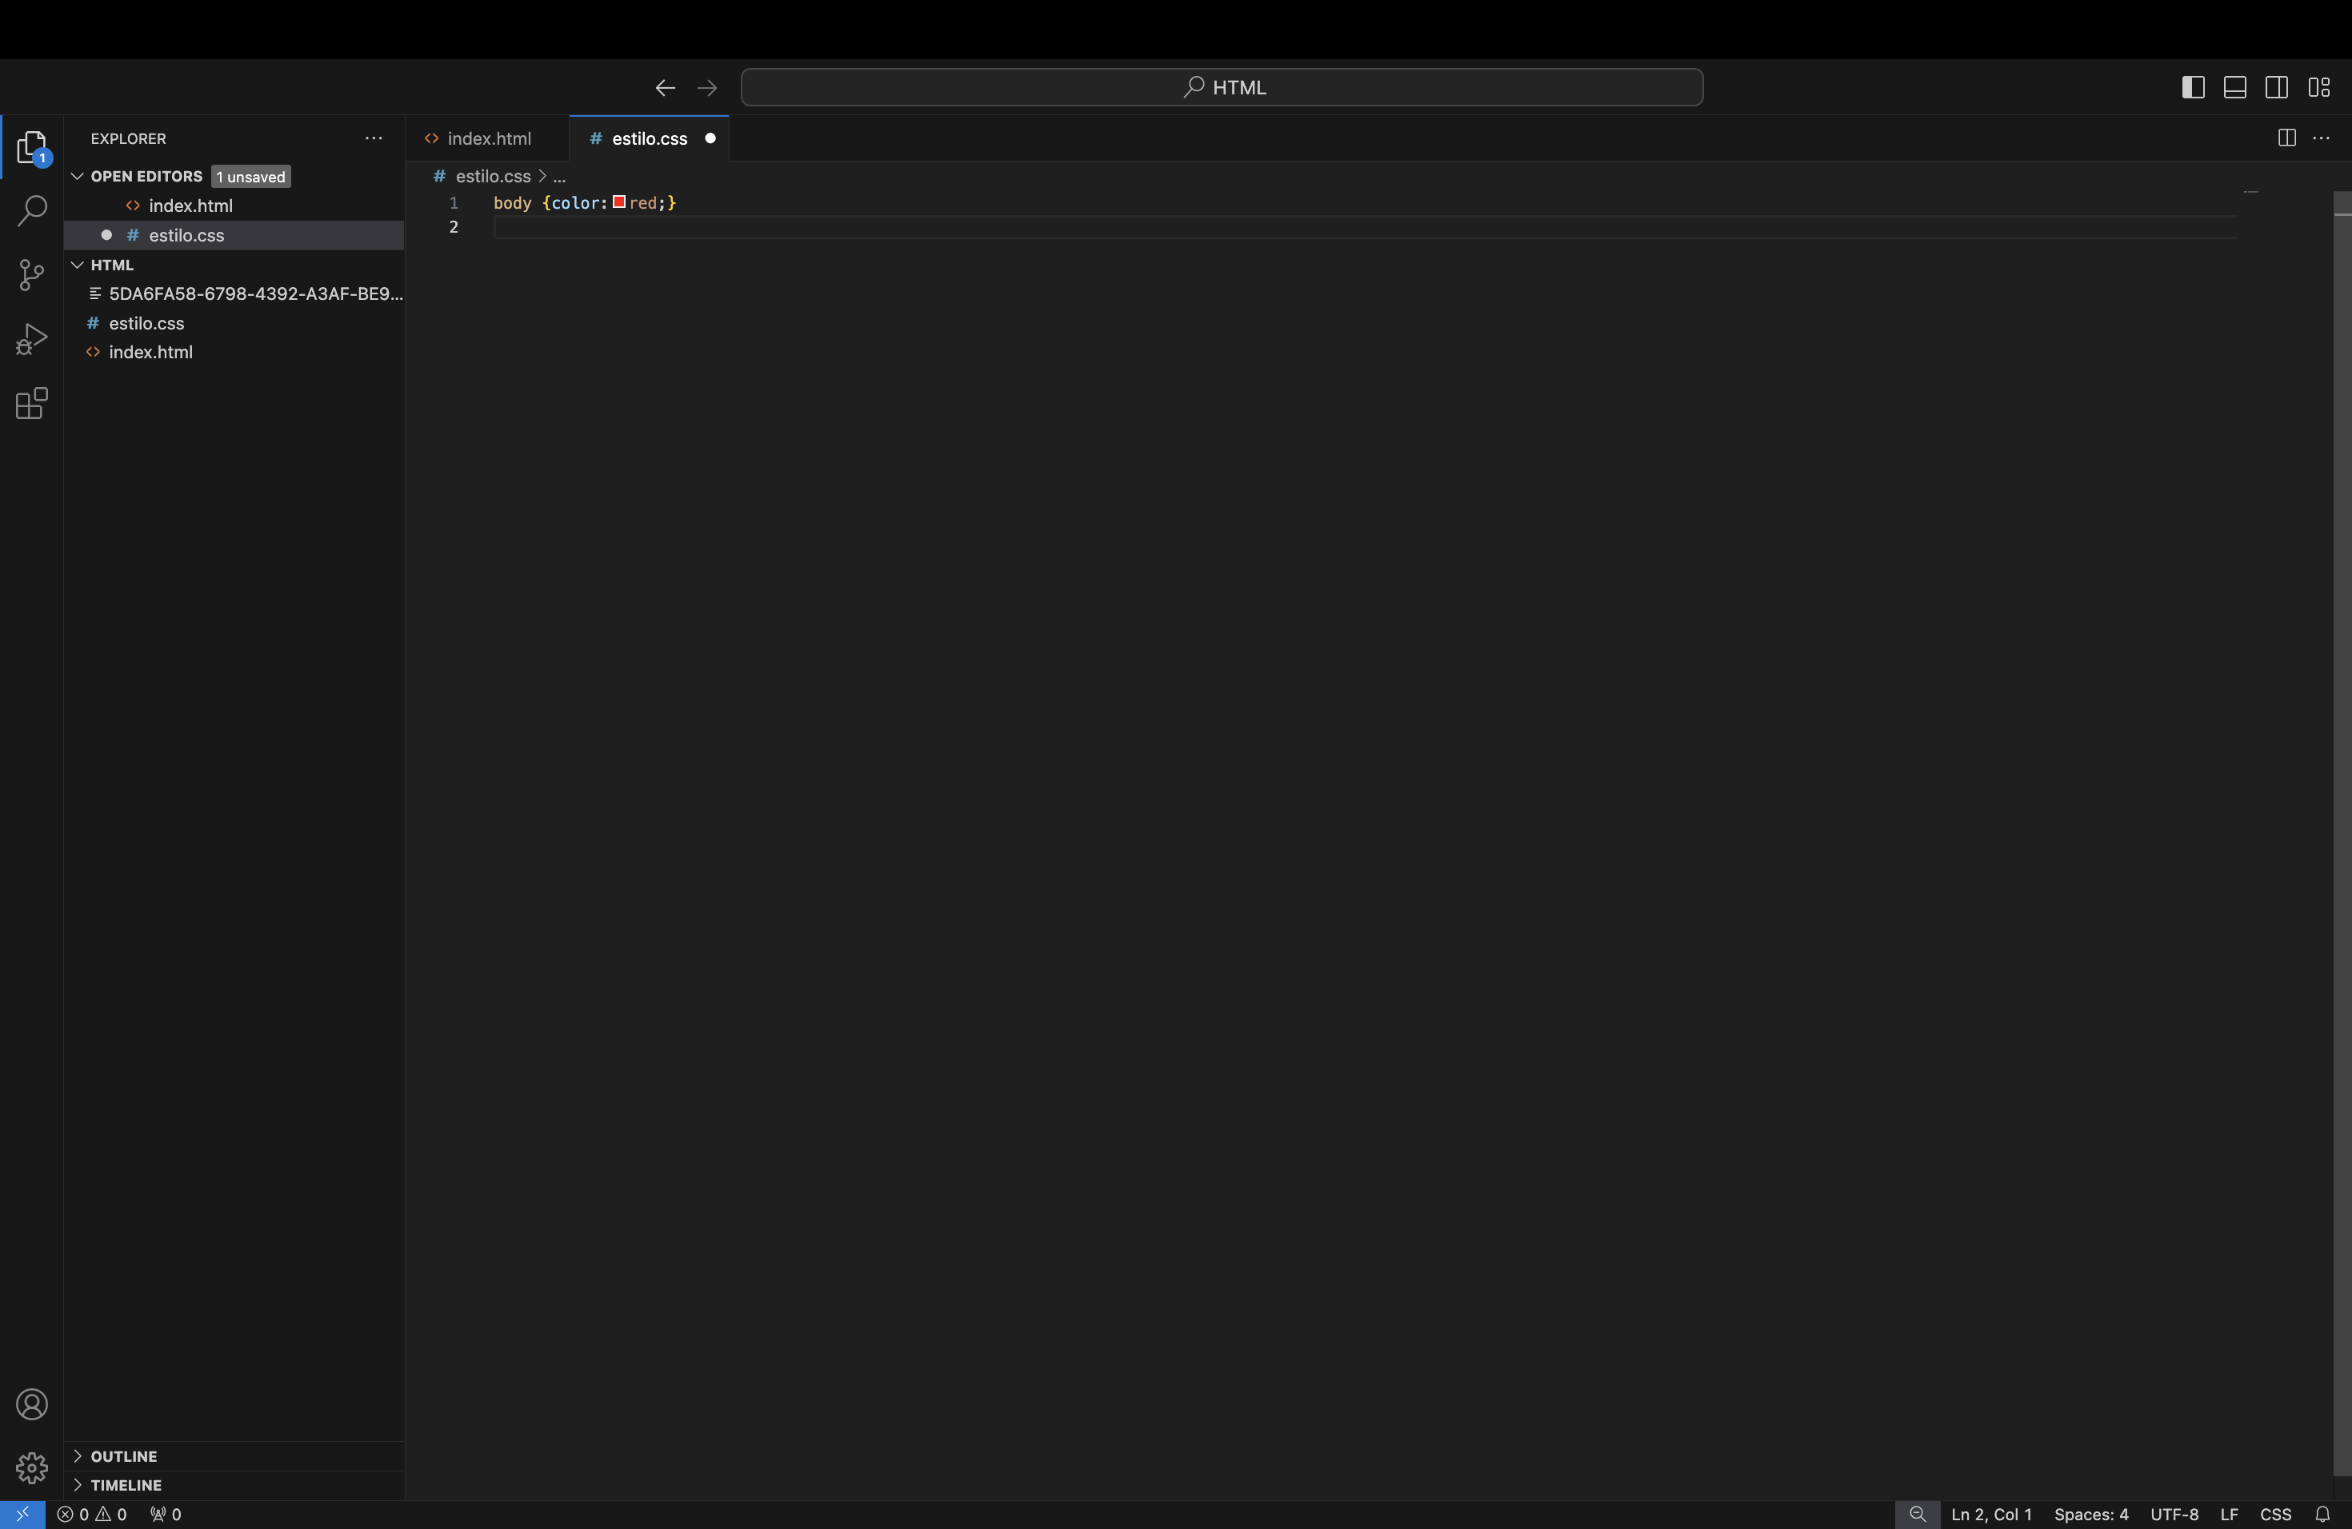Open the Customize Layout icon
The image size is (2352, 1529).
[x=2319, y=87]
